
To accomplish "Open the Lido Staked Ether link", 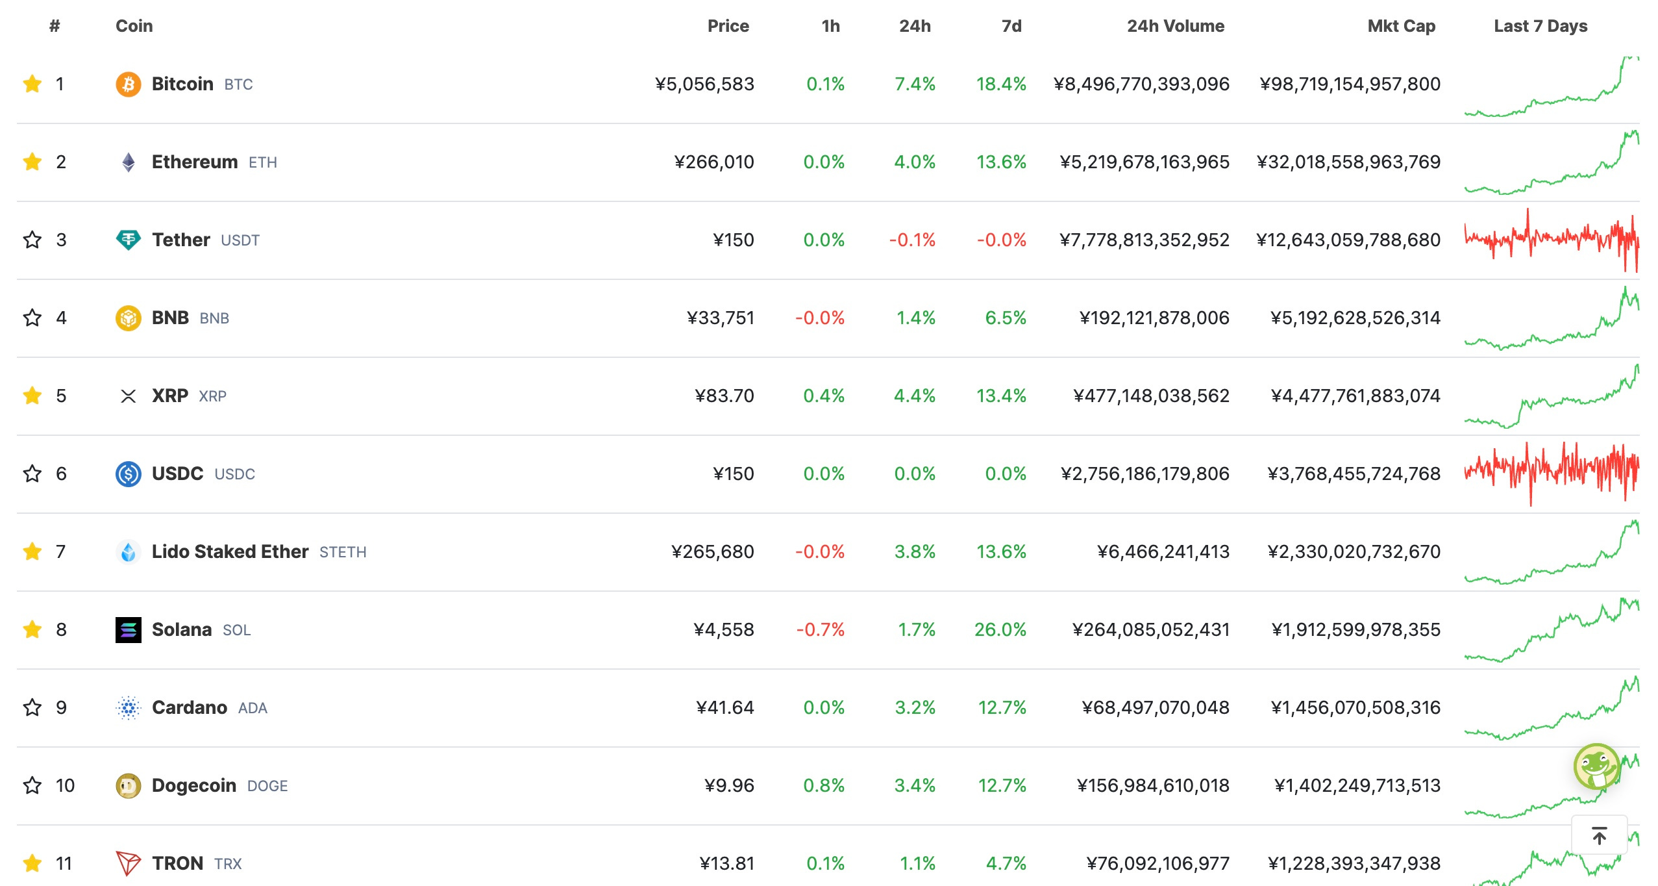I will click(230, 551).
